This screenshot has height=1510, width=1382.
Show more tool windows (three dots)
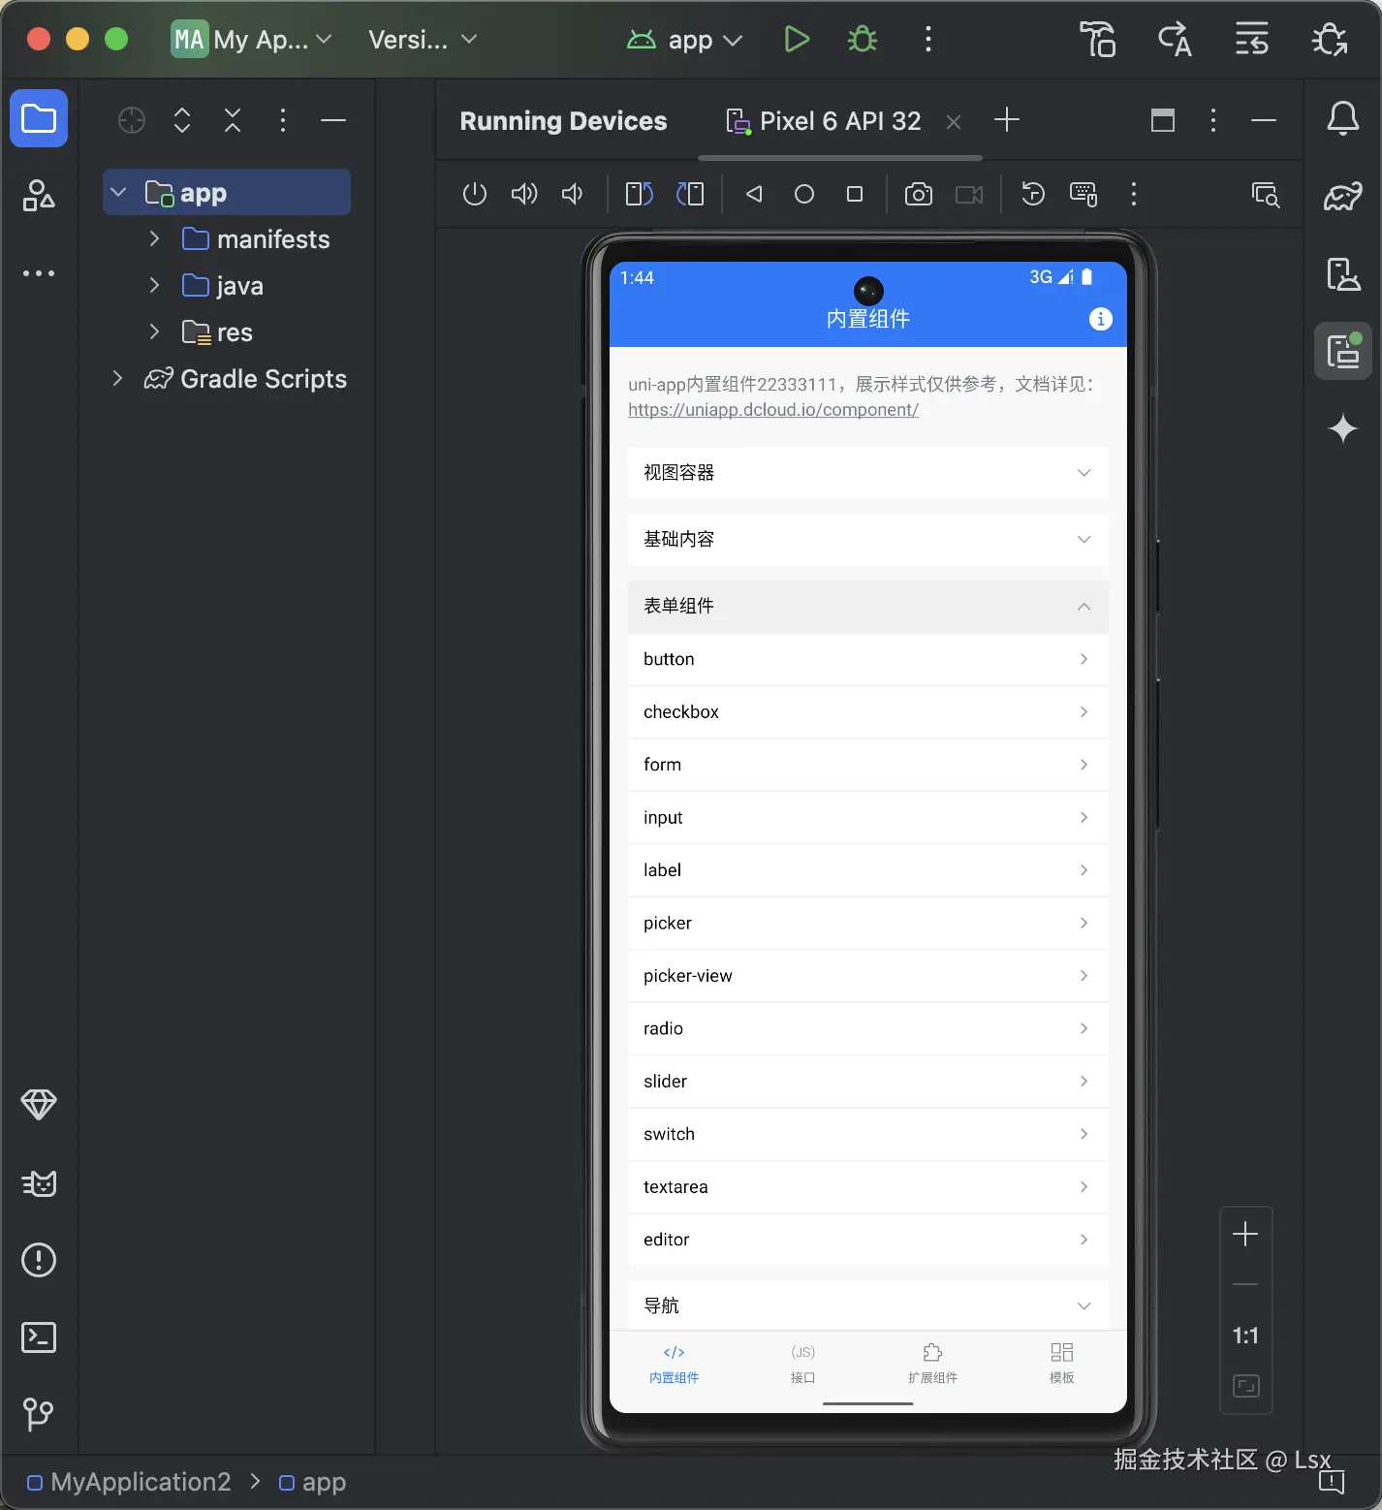39,273
